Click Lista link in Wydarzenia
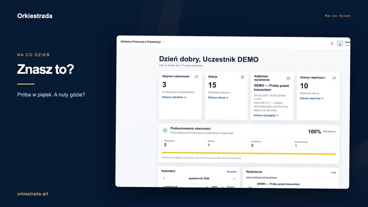368x207 pixels. pos(333,172)
